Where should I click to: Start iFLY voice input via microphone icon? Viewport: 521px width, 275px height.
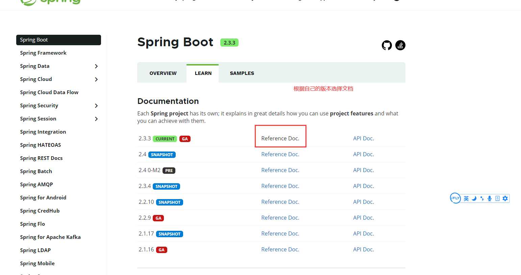(490, 198)
